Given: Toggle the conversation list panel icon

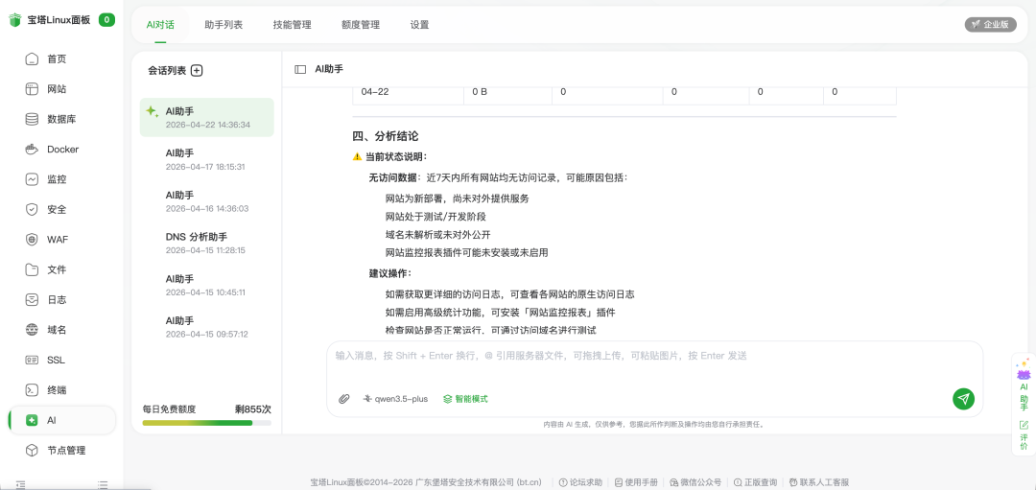Looking at the screenshot, I should (300, 69).
